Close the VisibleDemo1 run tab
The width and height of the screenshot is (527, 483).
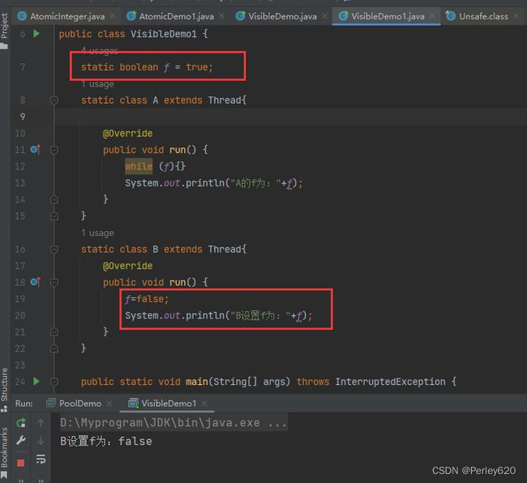pyautogui.click(x=204, y=404)
